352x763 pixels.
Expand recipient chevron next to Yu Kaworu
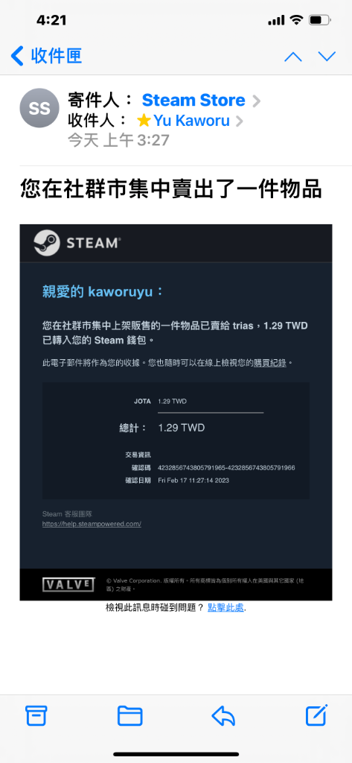(239, 121)
